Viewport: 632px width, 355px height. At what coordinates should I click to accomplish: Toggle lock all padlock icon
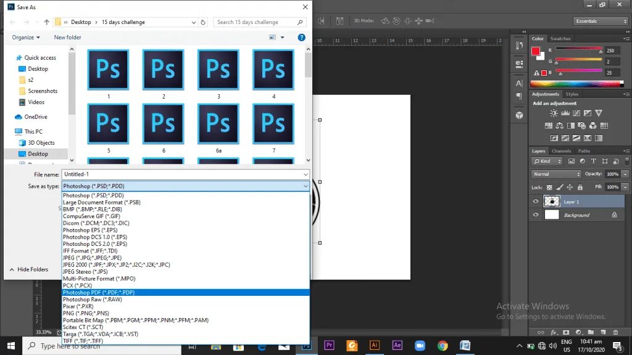(x=580, y=187)
